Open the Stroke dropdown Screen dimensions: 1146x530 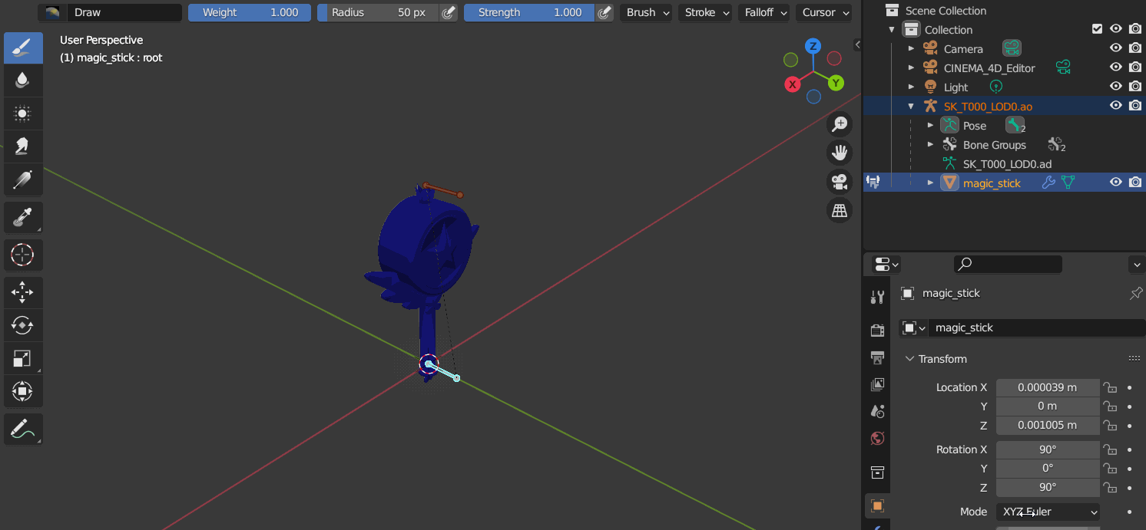(704, 12)
